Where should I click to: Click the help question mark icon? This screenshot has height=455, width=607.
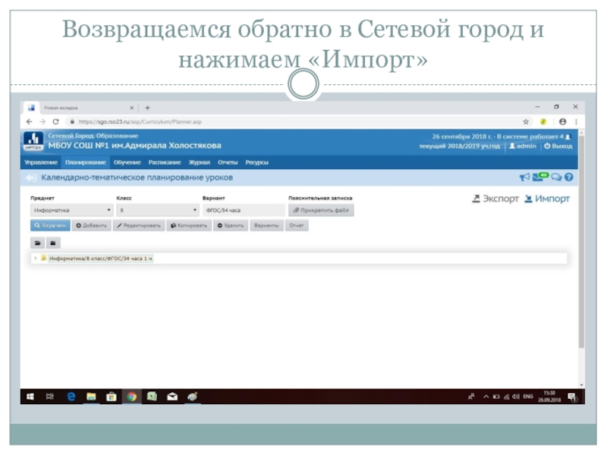[568, 177]
